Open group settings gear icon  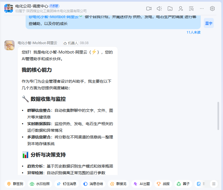[212, 9]
